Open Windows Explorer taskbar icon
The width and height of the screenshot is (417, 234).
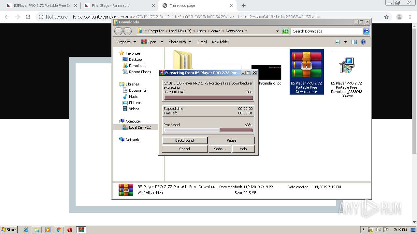(37, 230)
